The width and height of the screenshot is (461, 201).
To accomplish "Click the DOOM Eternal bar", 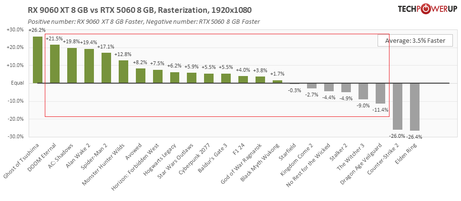I will pos(55,64).
